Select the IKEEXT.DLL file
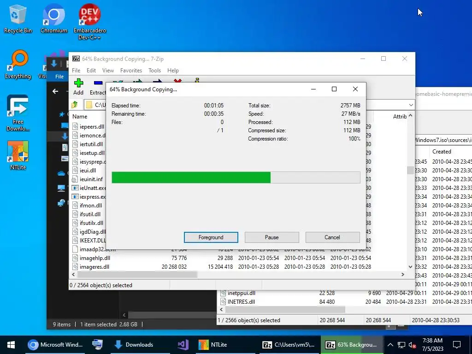The width and height of the screenshot is (472, 354). tap(89, 241)
